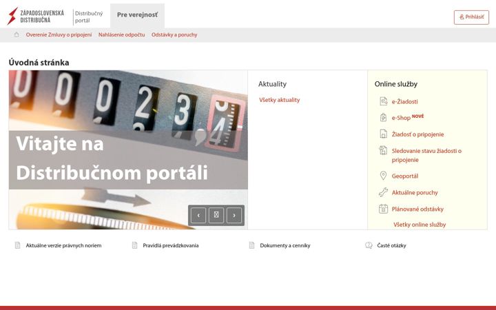Open Časté otázky link
Image resolution: width=496 pixels, height=310 pixels.
pyautogui.click(x=391, y=245)
